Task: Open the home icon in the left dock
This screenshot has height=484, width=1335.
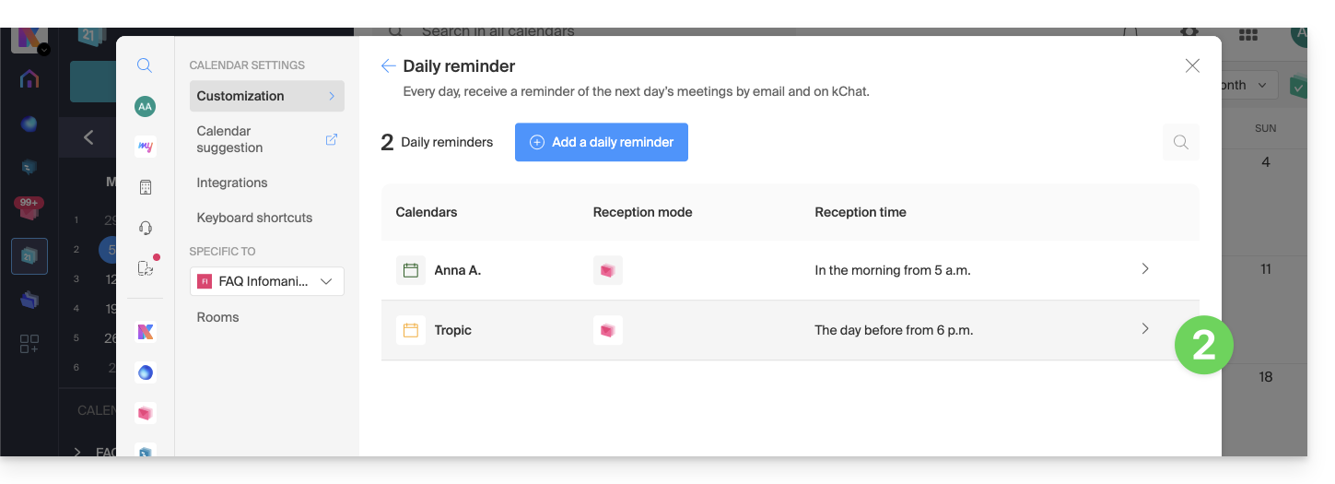Action: pos(29,79)
